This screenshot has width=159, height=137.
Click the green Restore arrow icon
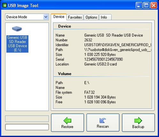(x=67, y=121)
